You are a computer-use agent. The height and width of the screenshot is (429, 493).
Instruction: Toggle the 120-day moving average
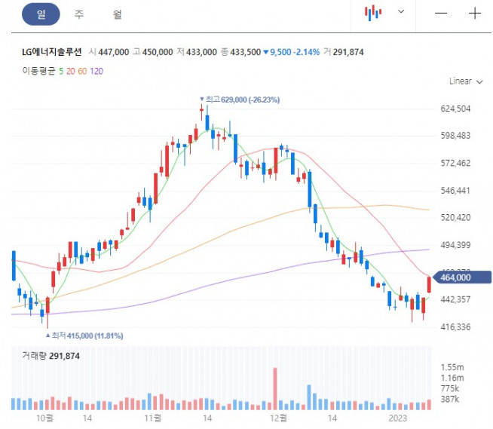tap(96, 71)
